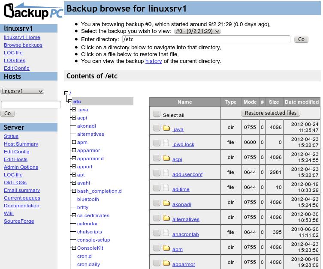Screen dimensions: 323x269
Task: Expand the apm tree node
Action: click(x=74, y=142)
